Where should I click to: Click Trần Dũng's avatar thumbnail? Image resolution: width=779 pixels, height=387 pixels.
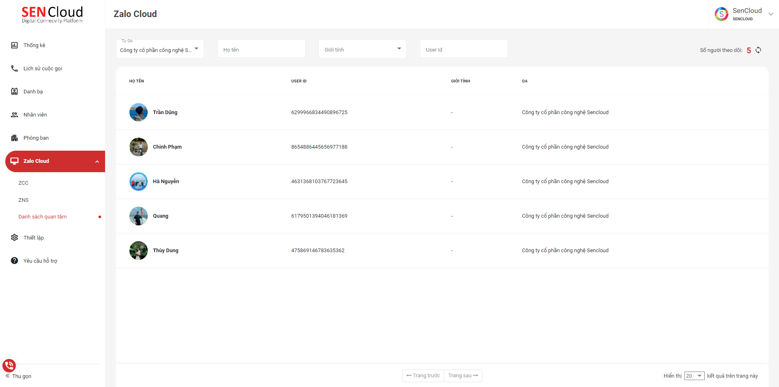pyautogui.click(x=138, y=112)
